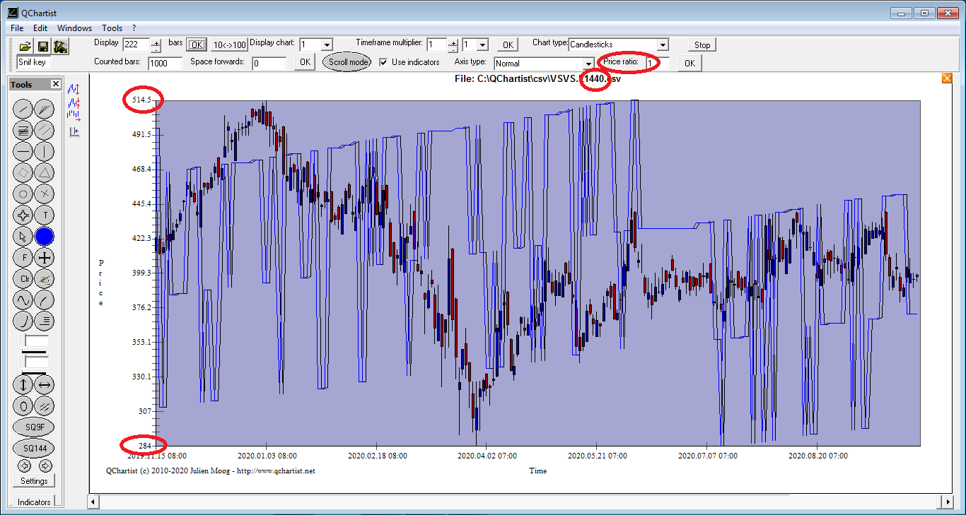The height and width of the screenshot is (515, 966).
Task: Open the Windows menu
Action: tap(74, 28)
